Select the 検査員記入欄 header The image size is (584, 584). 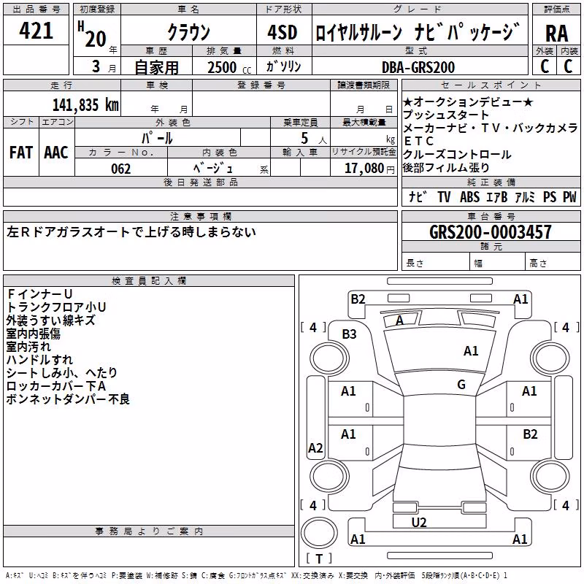[x=149, y=281]
